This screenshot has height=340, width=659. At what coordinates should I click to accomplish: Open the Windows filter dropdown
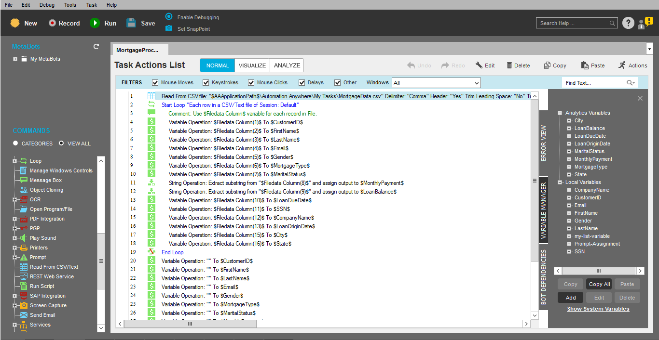[436, 83]
